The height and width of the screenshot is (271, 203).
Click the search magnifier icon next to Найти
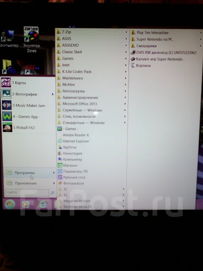click(x=52, y=193)
